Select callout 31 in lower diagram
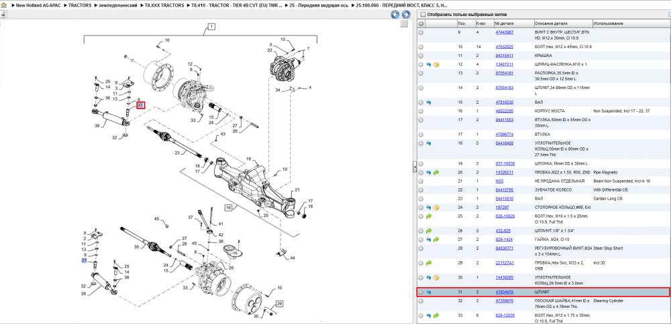The width and height of the screenshot is (671, 324). coord(85,260)
